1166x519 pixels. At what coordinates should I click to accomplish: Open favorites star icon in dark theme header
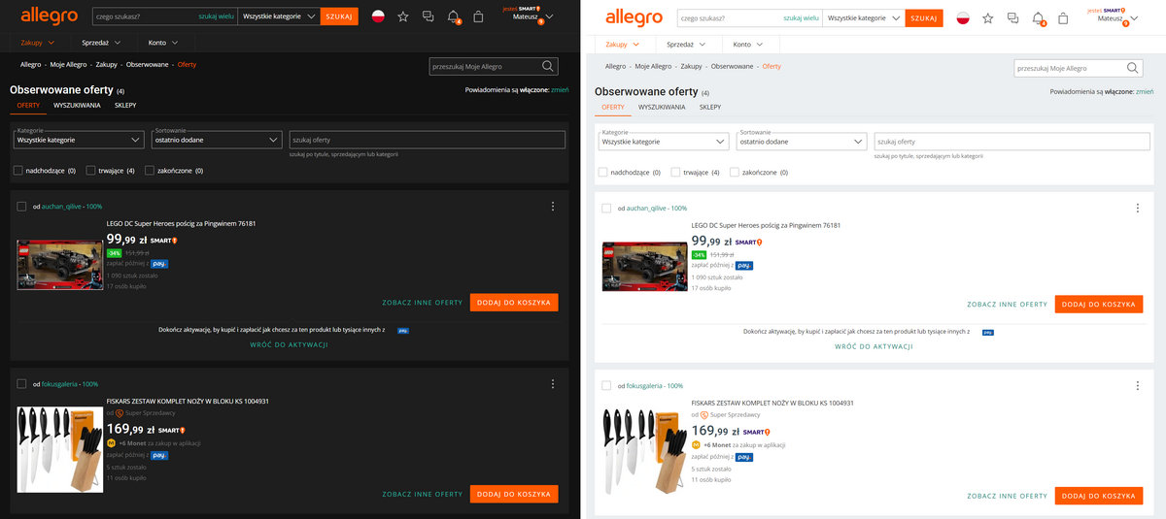[x=402, y=17]
